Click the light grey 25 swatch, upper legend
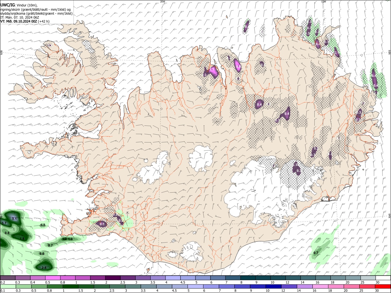The width and height of the screenshot is (391, 293). (368, 278)
